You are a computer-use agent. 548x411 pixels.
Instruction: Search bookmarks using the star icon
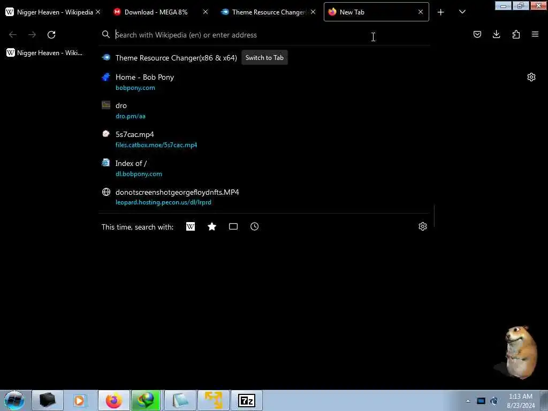point(212,226)
